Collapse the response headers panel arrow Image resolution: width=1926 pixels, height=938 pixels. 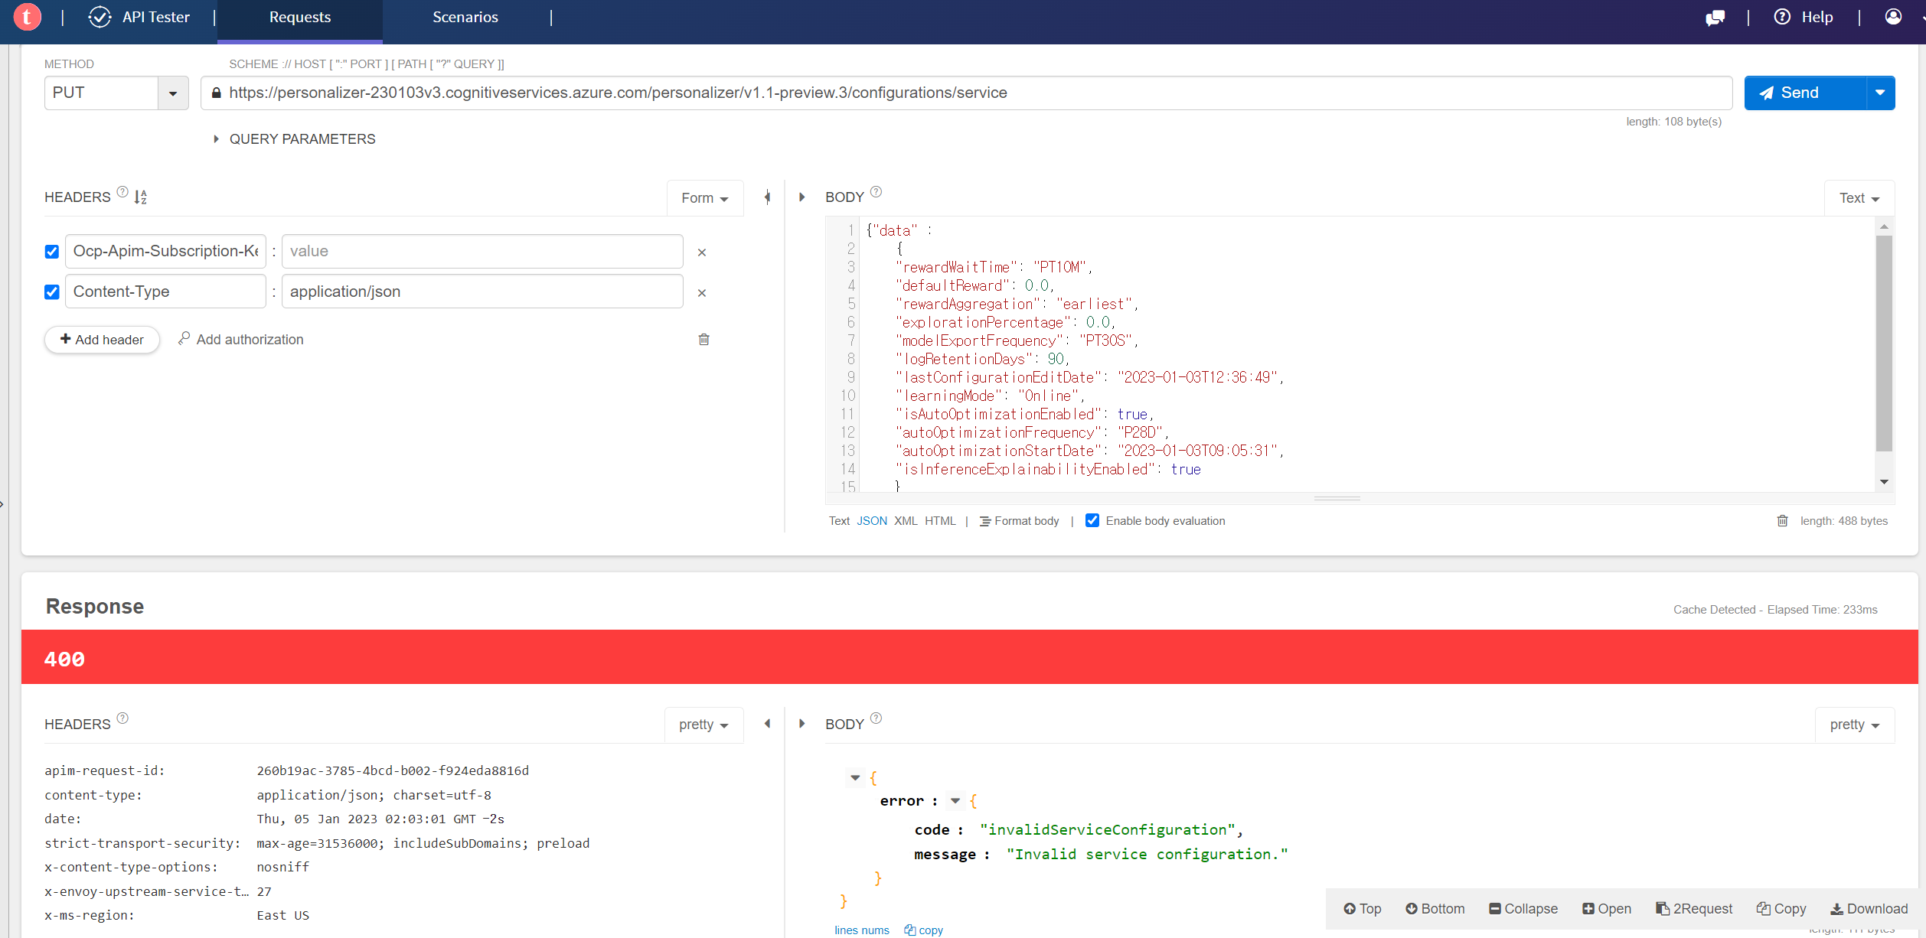click(767, 724)
